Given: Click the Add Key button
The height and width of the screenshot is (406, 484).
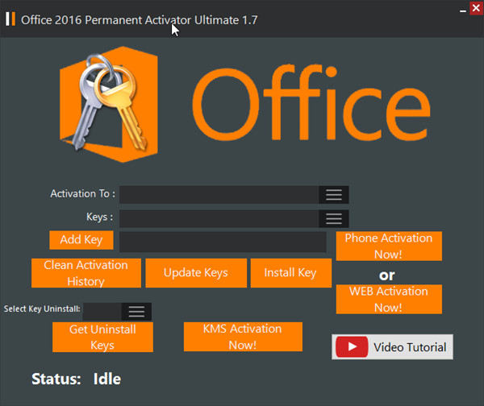Looking at the screenshot, I should pyautogui.click(x=81, y=240).
